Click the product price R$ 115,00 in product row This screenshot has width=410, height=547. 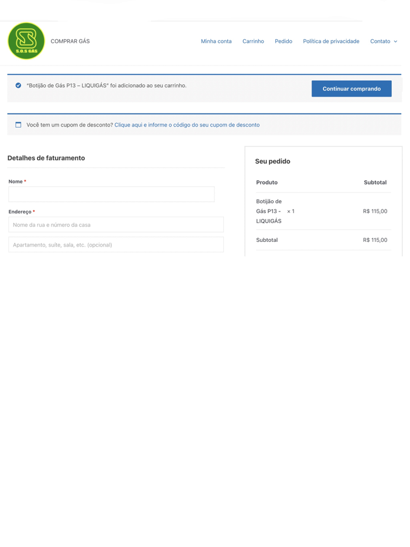pos(375,211)
